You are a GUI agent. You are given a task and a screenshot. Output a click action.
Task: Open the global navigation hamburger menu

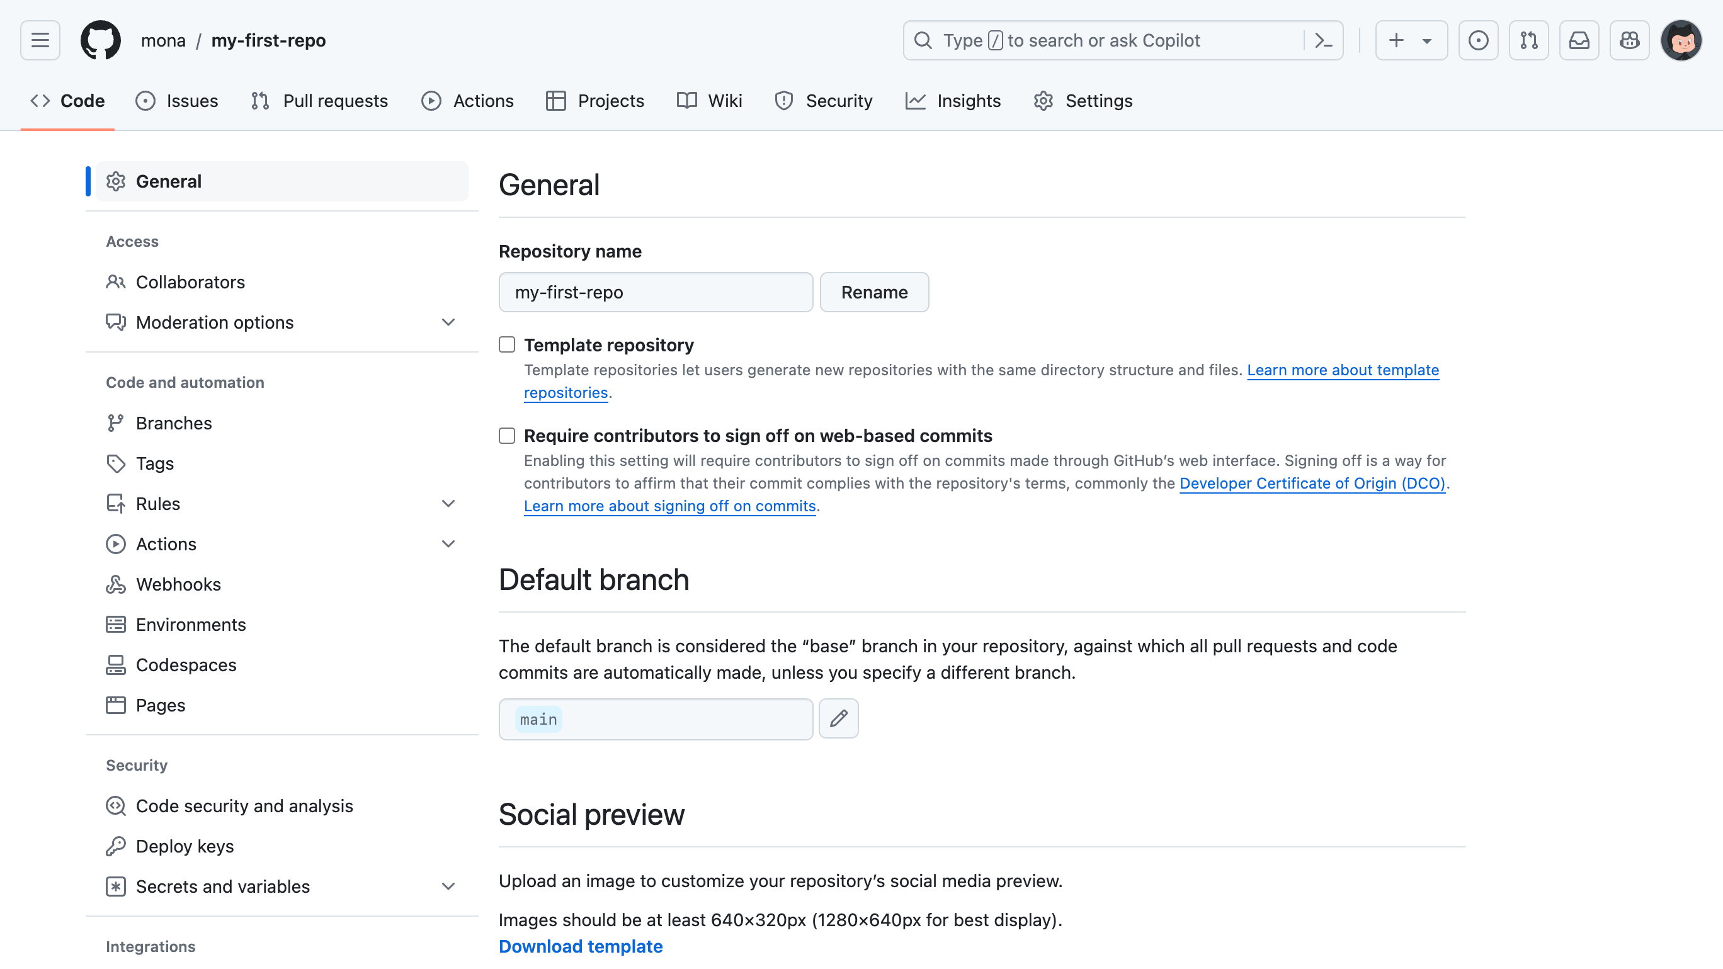point(40,40)
